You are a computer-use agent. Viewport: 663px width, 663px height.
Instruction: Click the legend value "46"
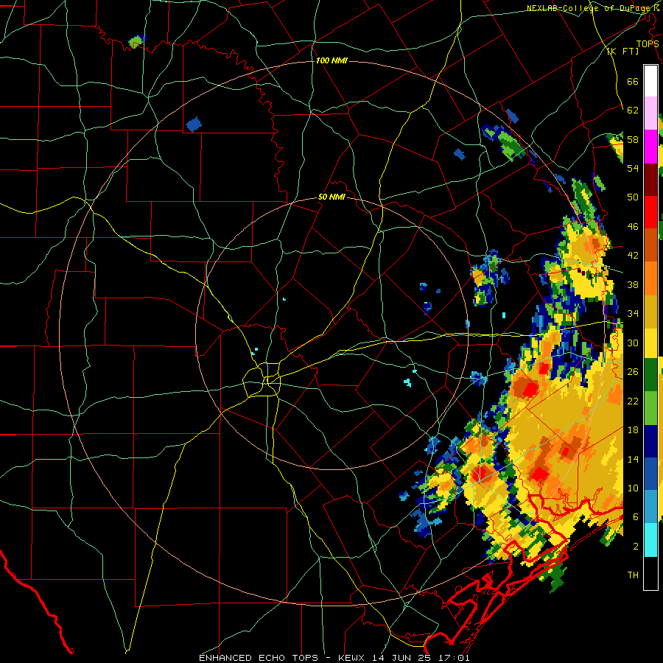pos(633,227)
